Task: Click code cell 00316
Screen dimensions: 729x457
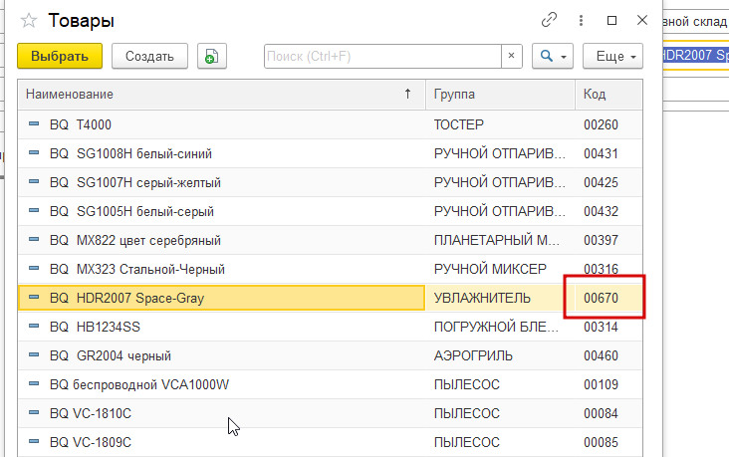Action: (609, 269)
